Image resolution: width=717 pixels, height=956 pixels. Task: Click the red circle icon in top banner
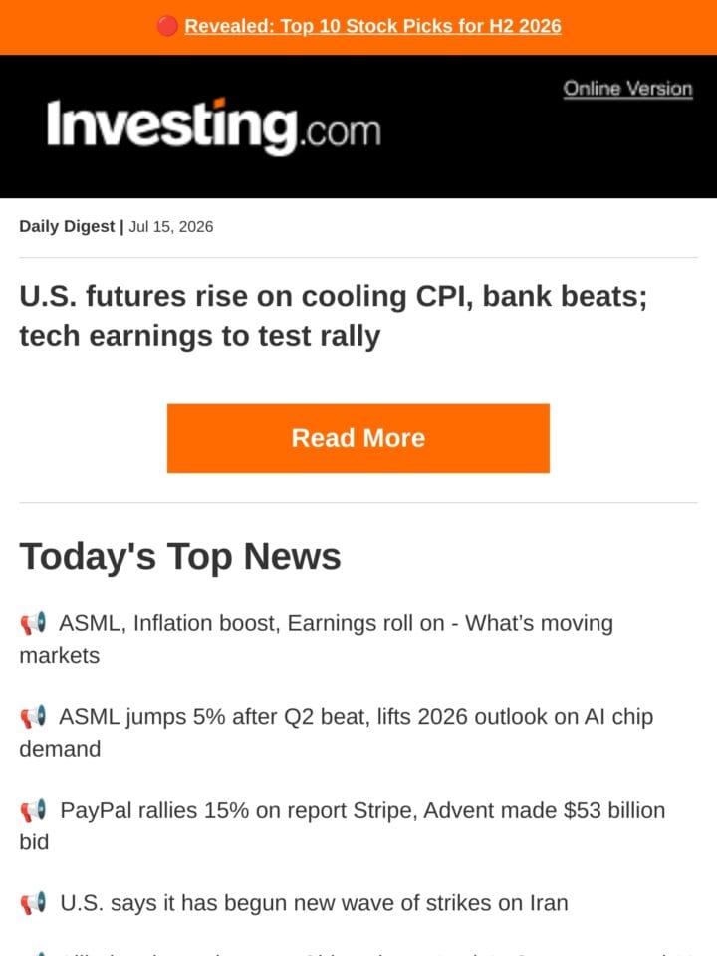(167, 26)
